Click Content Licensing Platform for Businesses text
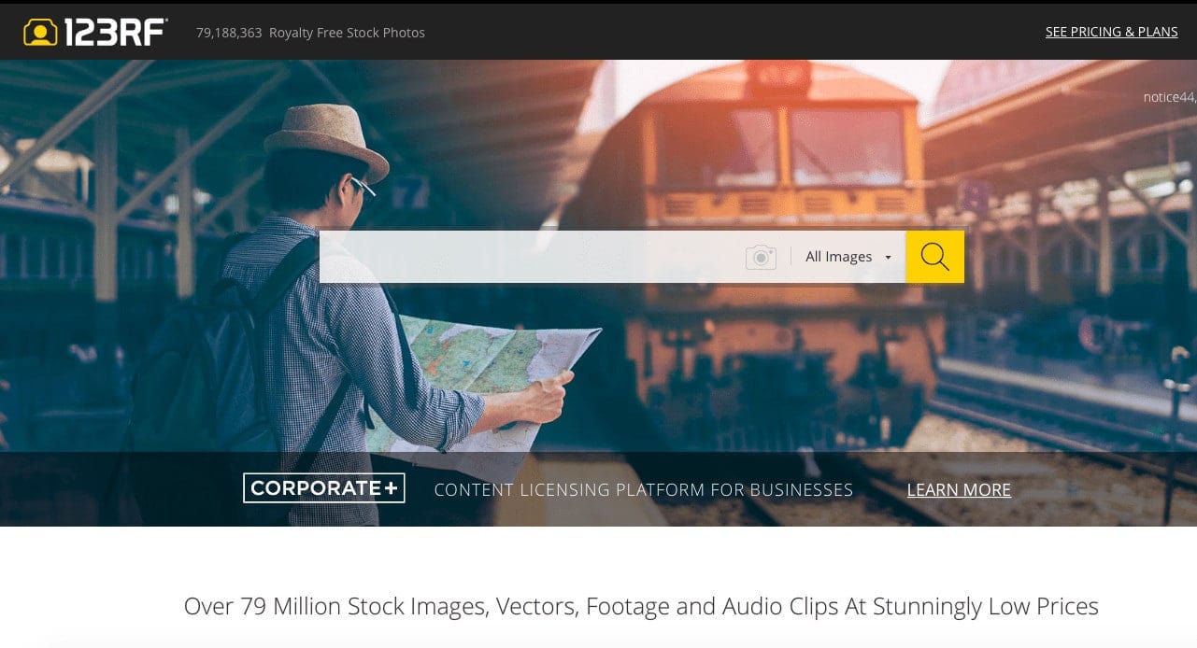The height and width of the screenshot is (648, 1197). pyautogui.click(x=643, y=489)
